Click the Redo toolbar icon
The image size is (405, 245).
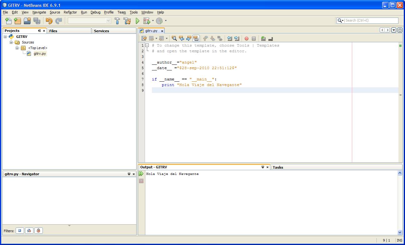click(58, 21)
